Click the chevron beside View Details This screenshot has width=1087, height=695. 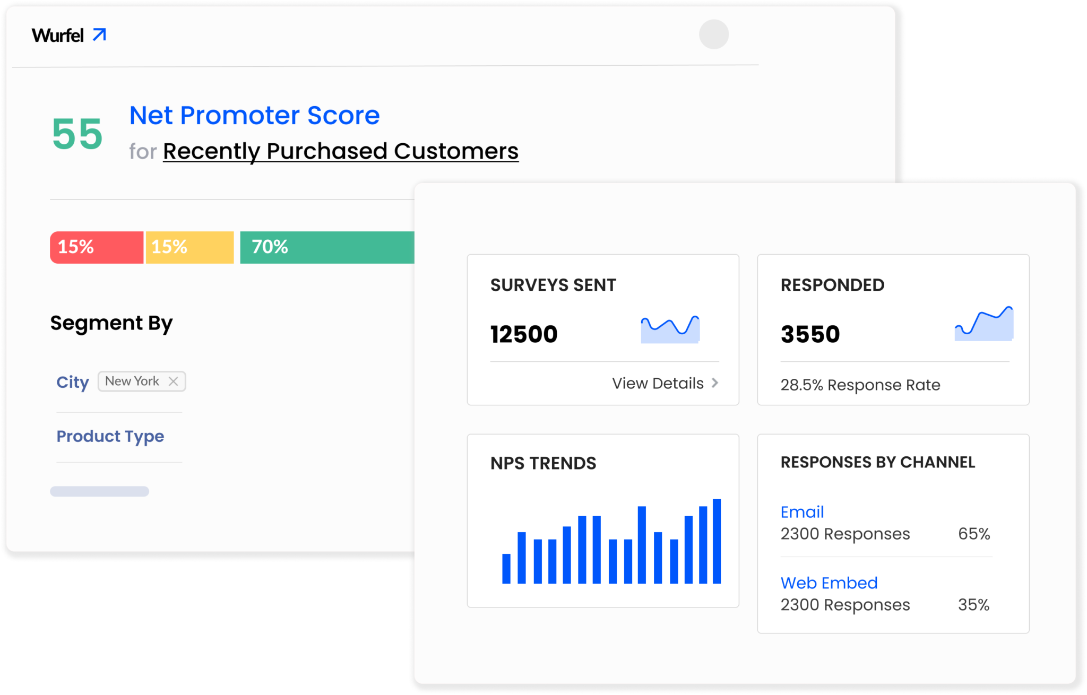(714, 383)
